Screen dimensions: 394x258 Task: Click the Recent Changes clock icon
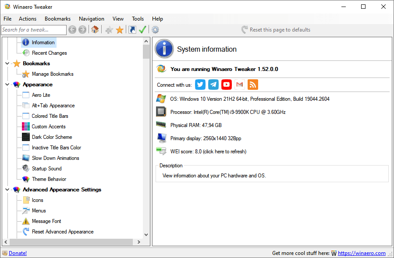[x=26, y=53]
